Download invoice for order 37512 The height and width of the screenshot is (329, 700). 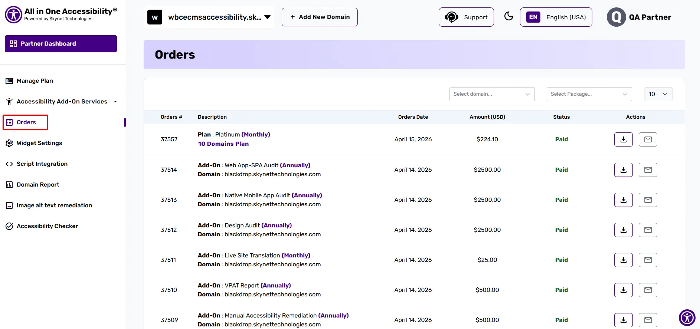(624, 230)
